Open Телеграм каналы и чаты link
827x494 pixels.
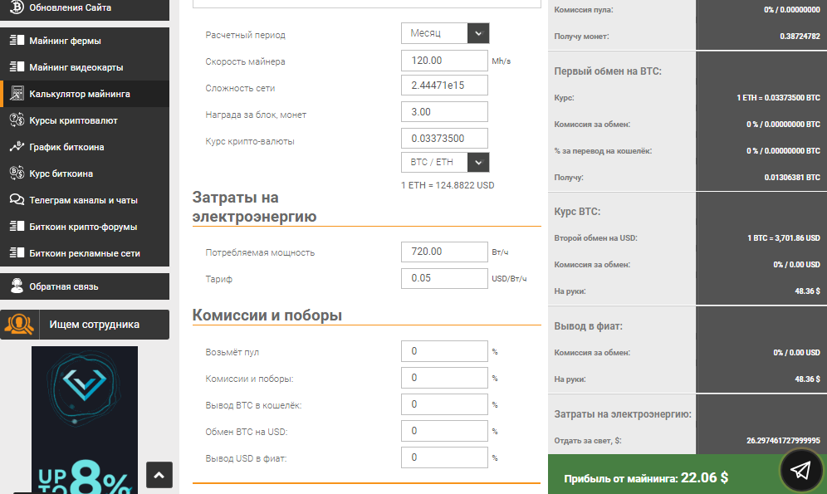point(85,200)
